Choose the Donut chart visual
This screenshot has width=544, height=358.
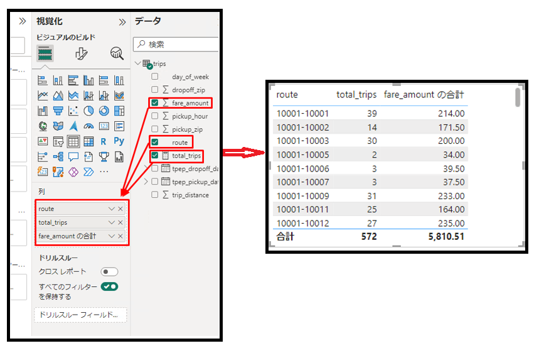(104, 111)
